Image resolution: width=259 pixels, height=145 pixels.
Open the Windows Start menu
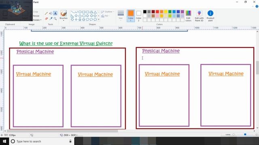[4, 141]
